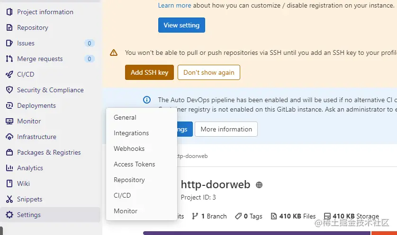Screen dimensions: 397x235
Task: Click the globe visibility icon beside http-doorweb
Action: (x=259, y=185)
